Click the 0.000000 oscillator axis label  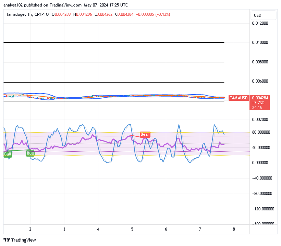coord(260,163)
